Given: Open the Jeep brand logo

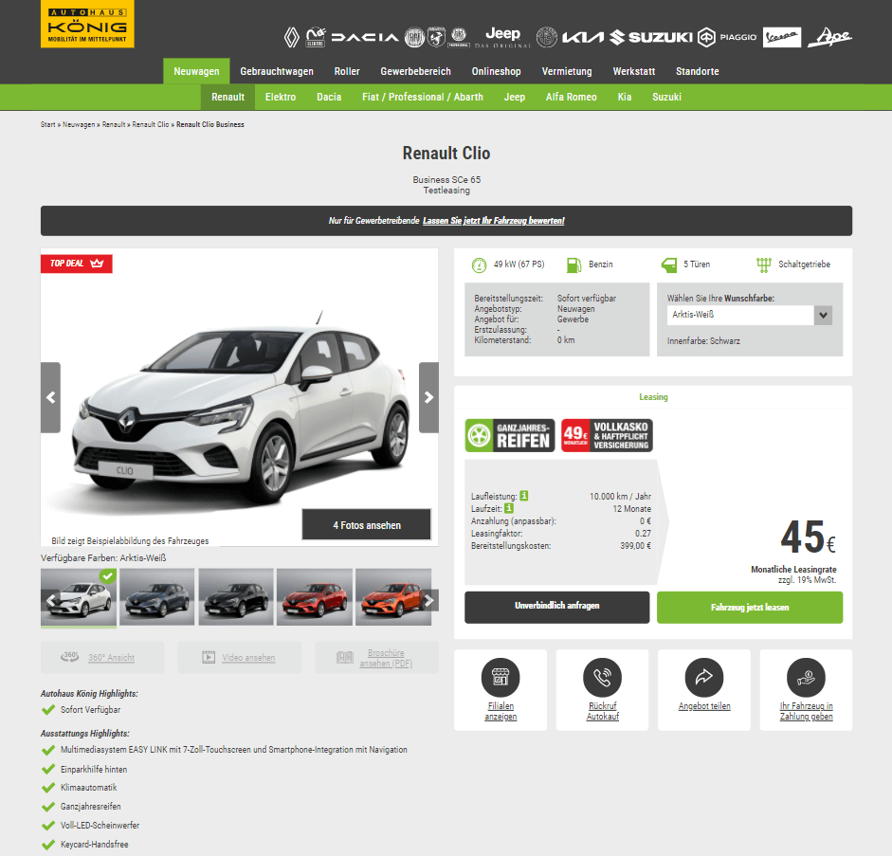Looking at the screenshot, I should pyautogui.click(x=502, y=38).
